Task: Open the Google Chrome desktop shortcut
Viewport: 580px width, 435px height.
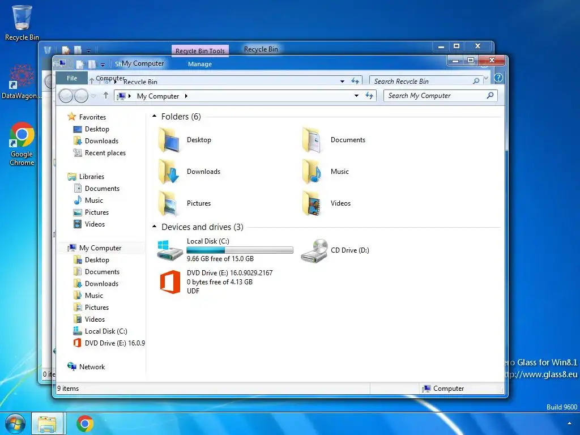Action: pos(22,144)
